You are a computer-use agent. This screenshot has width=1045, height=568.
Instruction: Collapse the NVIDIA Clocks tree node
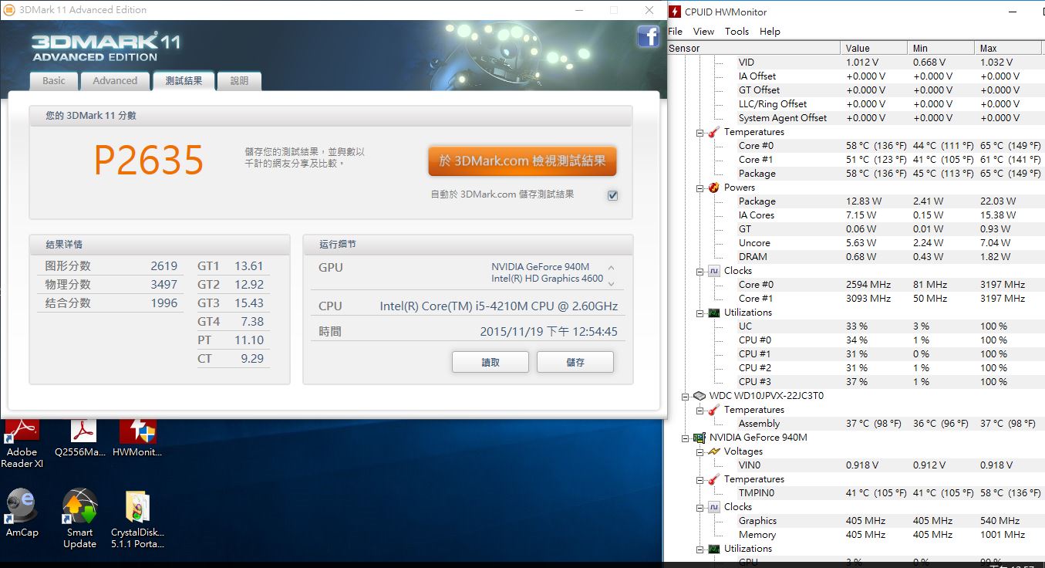click(x=699, y=508)
